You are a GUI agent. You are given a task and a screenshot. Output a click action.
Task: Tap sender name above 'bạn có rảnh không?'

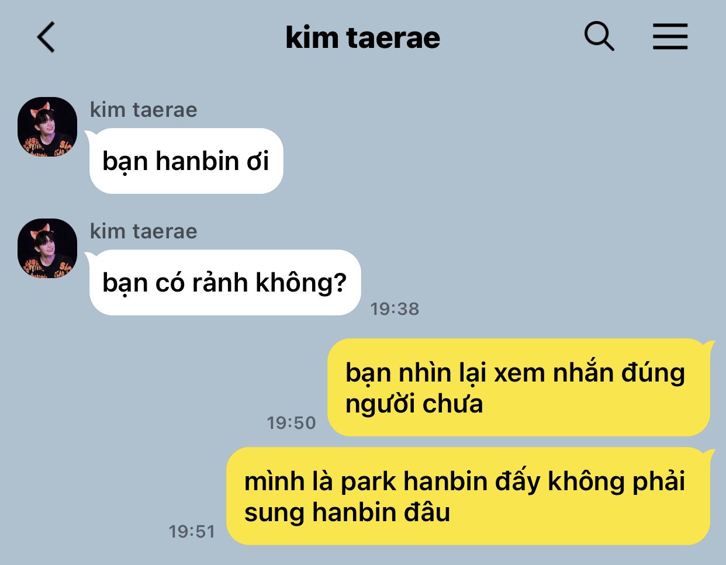coord(143,231)
